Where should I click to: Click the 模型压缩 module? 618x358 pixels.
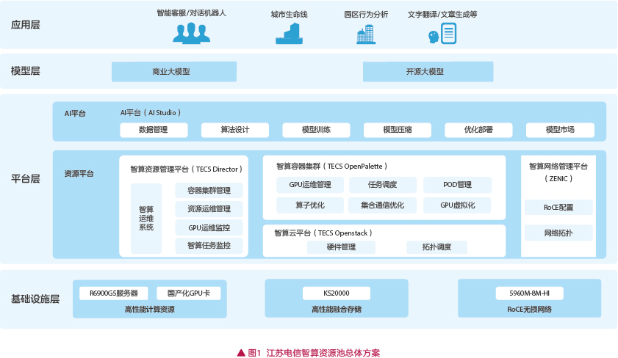click(398, 130)
